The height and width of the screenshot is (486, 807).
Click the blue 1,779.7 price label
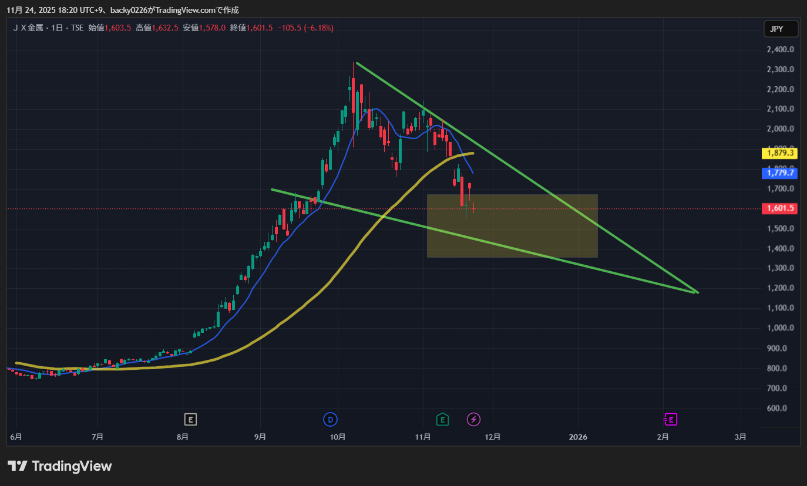click(780, 173)
